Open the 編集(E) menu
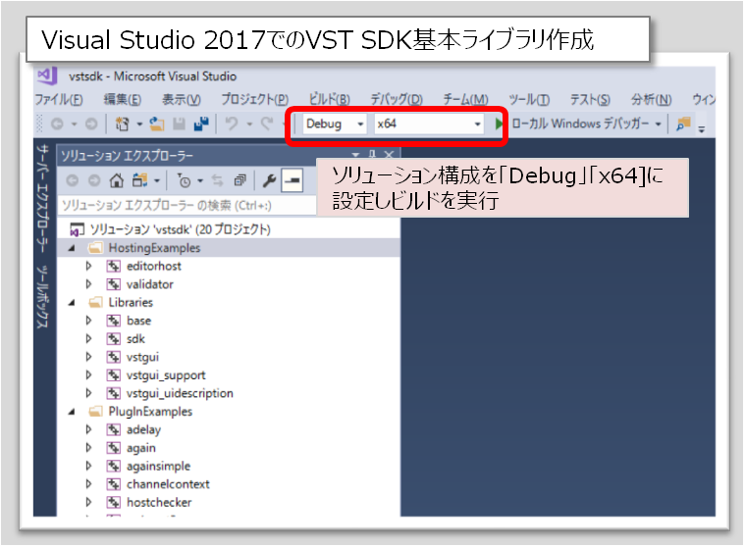This screenshot has height=546, width=744. [123, 99]
